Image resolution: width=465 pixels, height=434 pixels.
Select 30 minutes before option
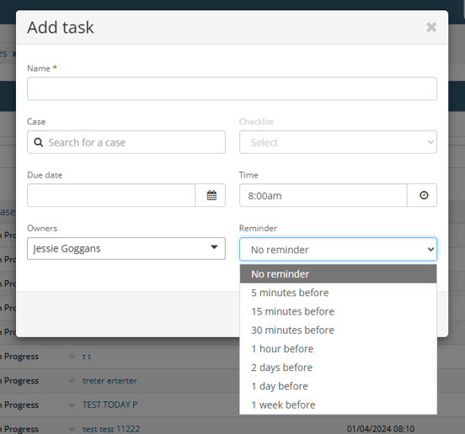pyautogui.click(x=338, y=330)
